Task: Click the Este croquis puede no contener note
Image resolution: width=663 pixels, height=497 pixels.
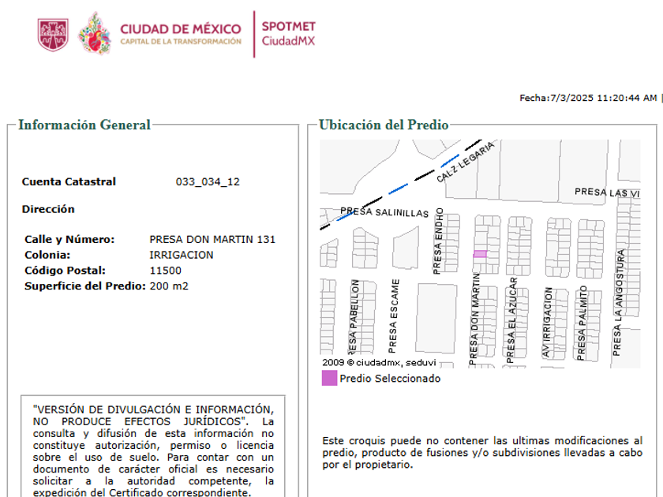Action: tap(482, 453)
